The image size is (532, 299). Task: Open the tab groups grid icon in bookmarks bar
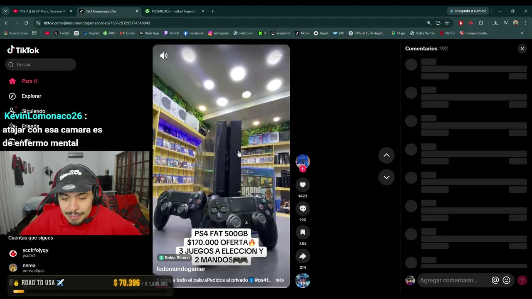[x=34, y=33]
